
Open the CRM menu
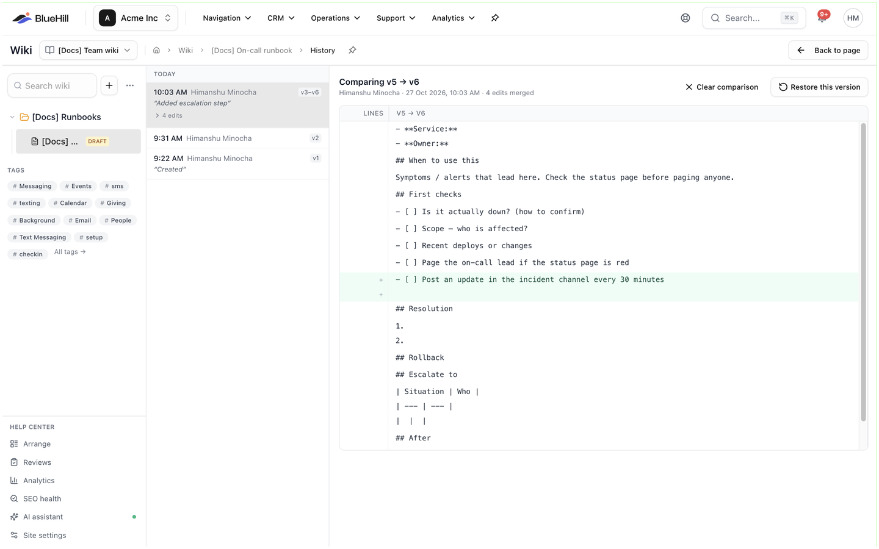point(281,18)
